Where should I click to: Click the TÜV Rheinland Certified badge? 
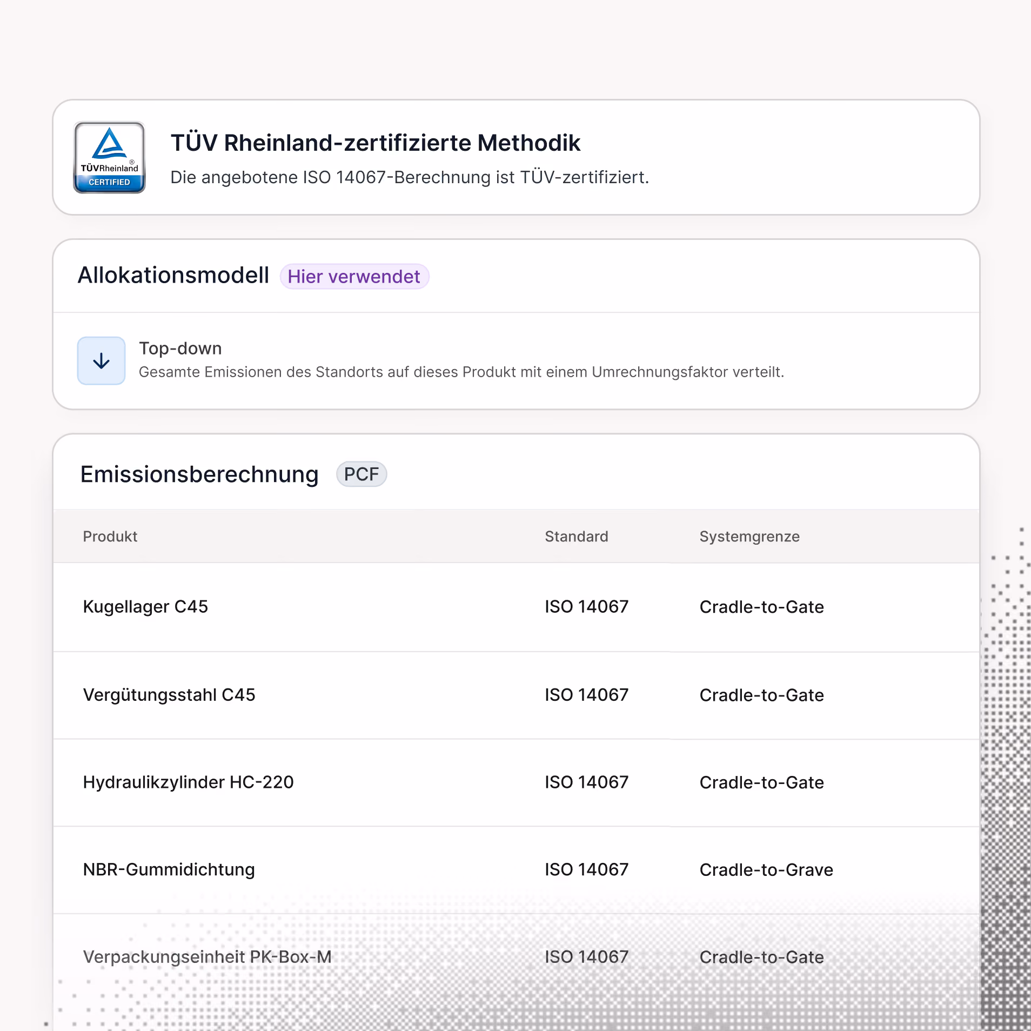[109, 157]
